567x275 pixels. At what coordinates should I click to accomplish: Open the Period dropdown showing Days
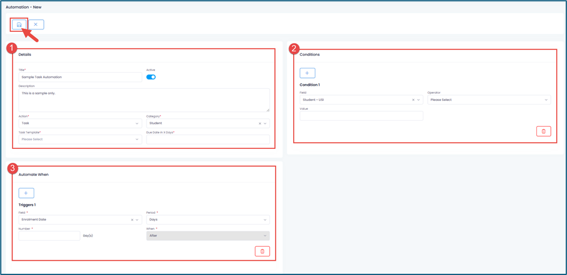[207, 220]
